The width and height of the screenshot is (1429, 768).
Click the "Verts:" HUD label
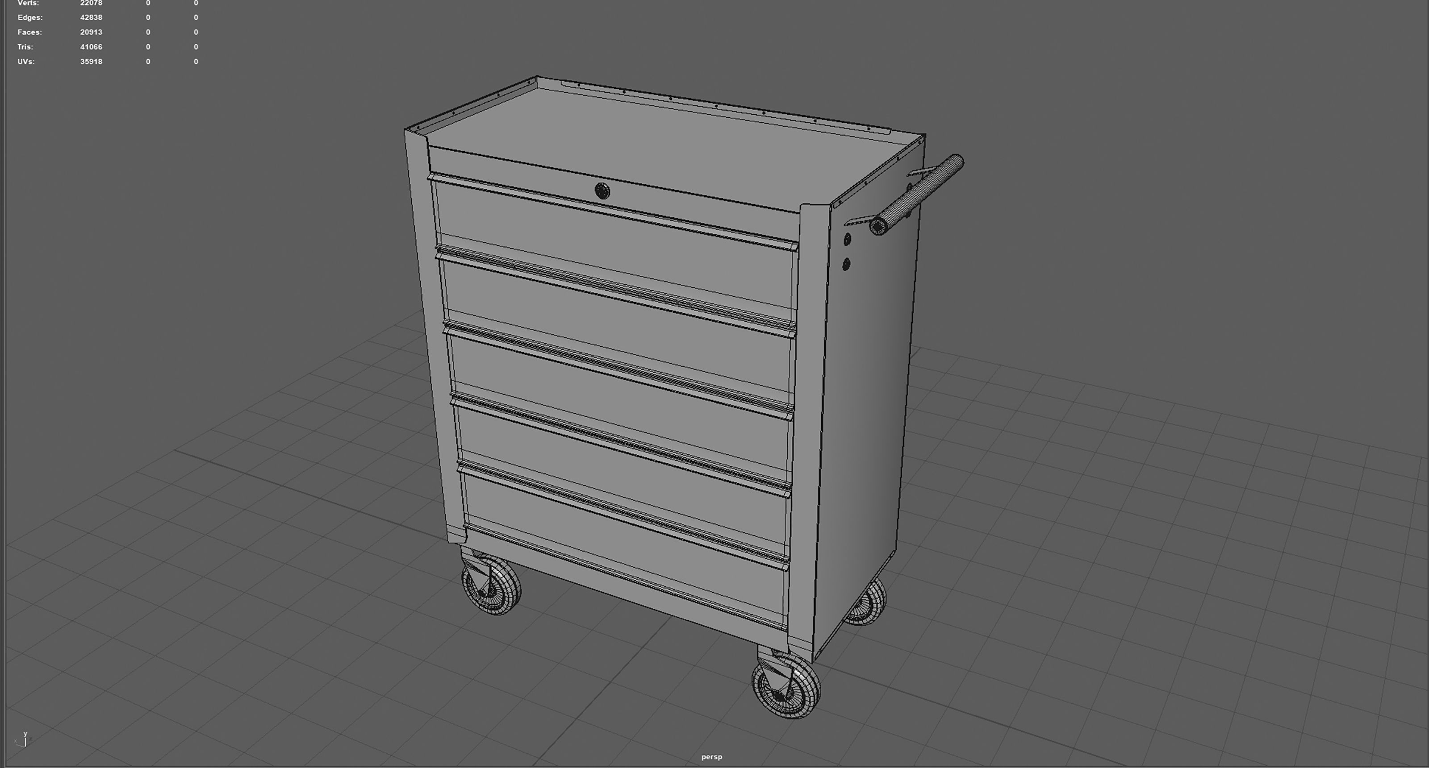pyautogui.click(x=28, y=3)
